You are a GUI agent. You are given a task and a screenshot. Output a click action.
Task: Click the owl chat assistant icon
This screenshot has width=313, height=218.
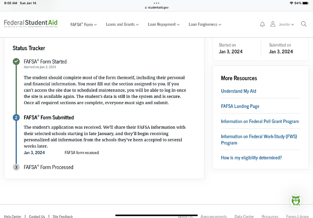tap(296, 201)
